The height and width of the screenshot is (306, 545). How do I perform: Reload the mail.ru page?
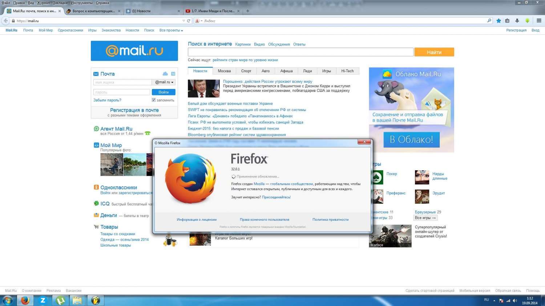[189, 21]
